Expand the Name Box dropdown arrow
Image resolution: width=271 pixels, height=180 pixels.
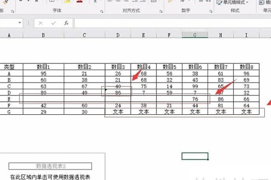tap(20, 22)
